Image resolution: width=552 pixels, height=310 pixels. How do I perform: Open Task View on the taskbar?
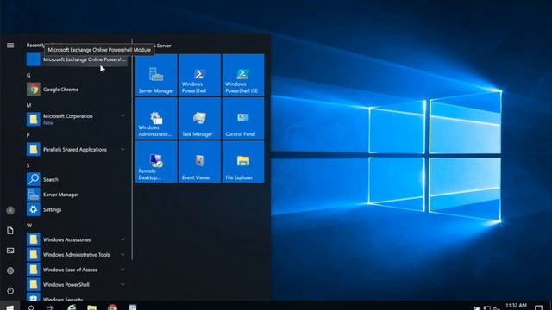point(50,307)
